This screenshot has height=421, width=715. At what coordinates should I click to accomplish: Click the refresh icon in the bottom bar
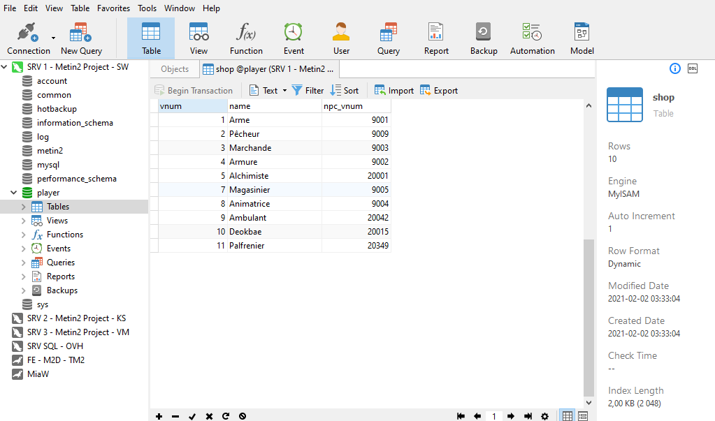click(x=226, y=416)
